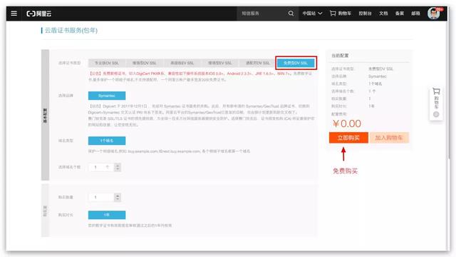This screenshot has width=456, height=257.
Task: Select the 高级版EV SSL certificate type
Action: [182, 63]
